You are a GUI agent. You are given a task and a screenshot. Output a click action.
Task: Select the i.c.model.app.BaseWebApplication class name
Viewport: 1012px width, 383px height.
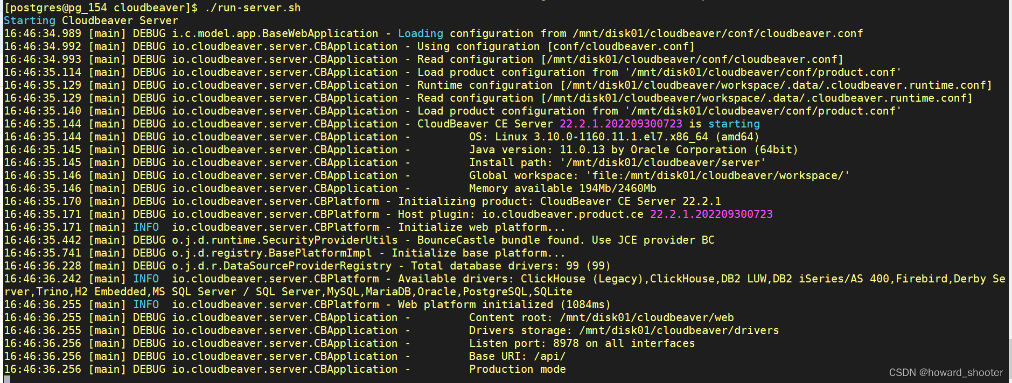coord(275,34)
